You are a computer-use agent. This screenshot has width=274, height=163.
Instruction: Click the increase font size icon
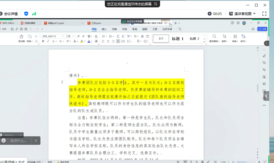click(x=79, y=36)
